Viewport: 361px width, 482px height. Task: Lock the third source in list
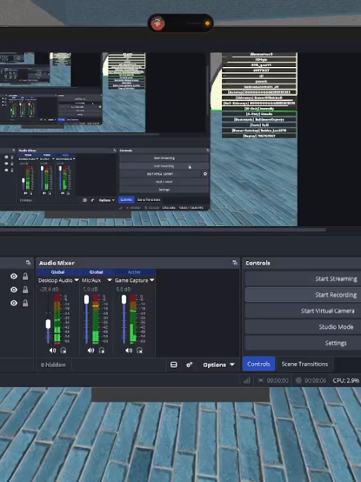pos(25,303)
